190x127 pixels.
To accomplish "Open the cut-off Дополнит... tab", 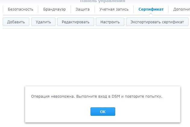I will 181,9.
